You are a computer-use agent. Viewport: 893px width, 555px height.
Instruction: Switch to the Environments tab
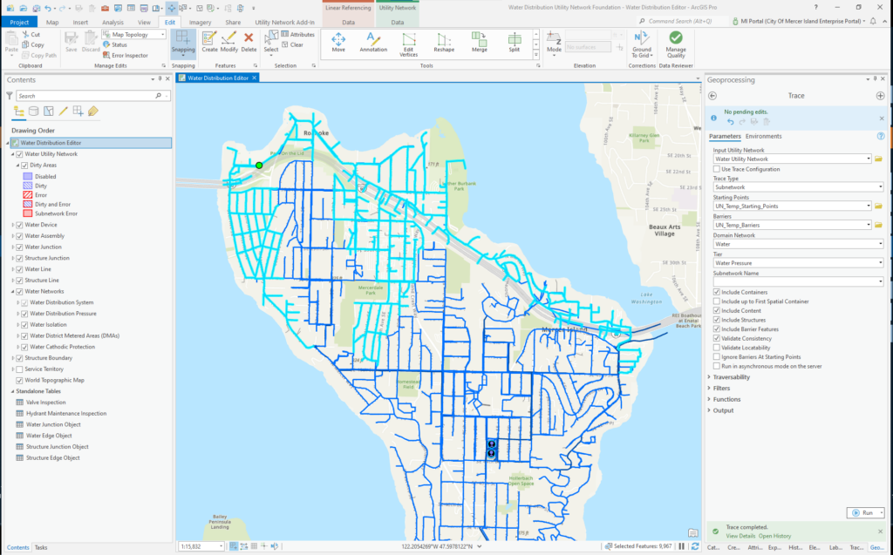763,136
